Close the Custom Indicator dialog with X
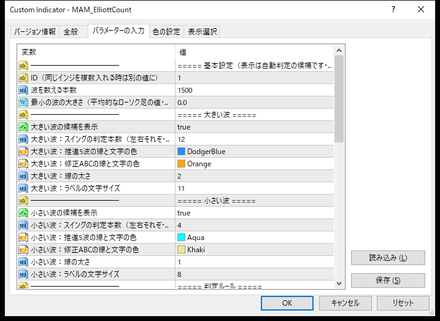440x321 pixels. (420, 10)
